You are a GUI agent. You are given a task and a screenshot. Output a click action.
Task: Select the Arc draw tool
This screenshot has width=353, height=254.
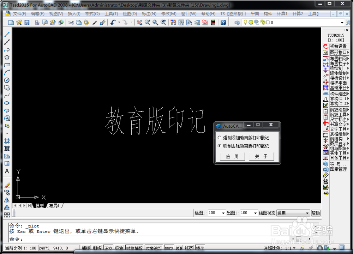pyautogui.click(x=7, y=72)
